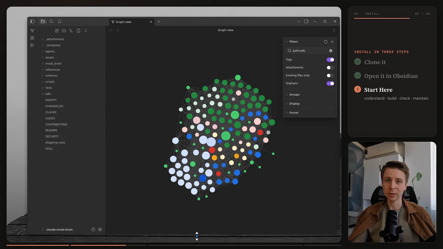Collapse or expand all folders

[x=86, y=31]
